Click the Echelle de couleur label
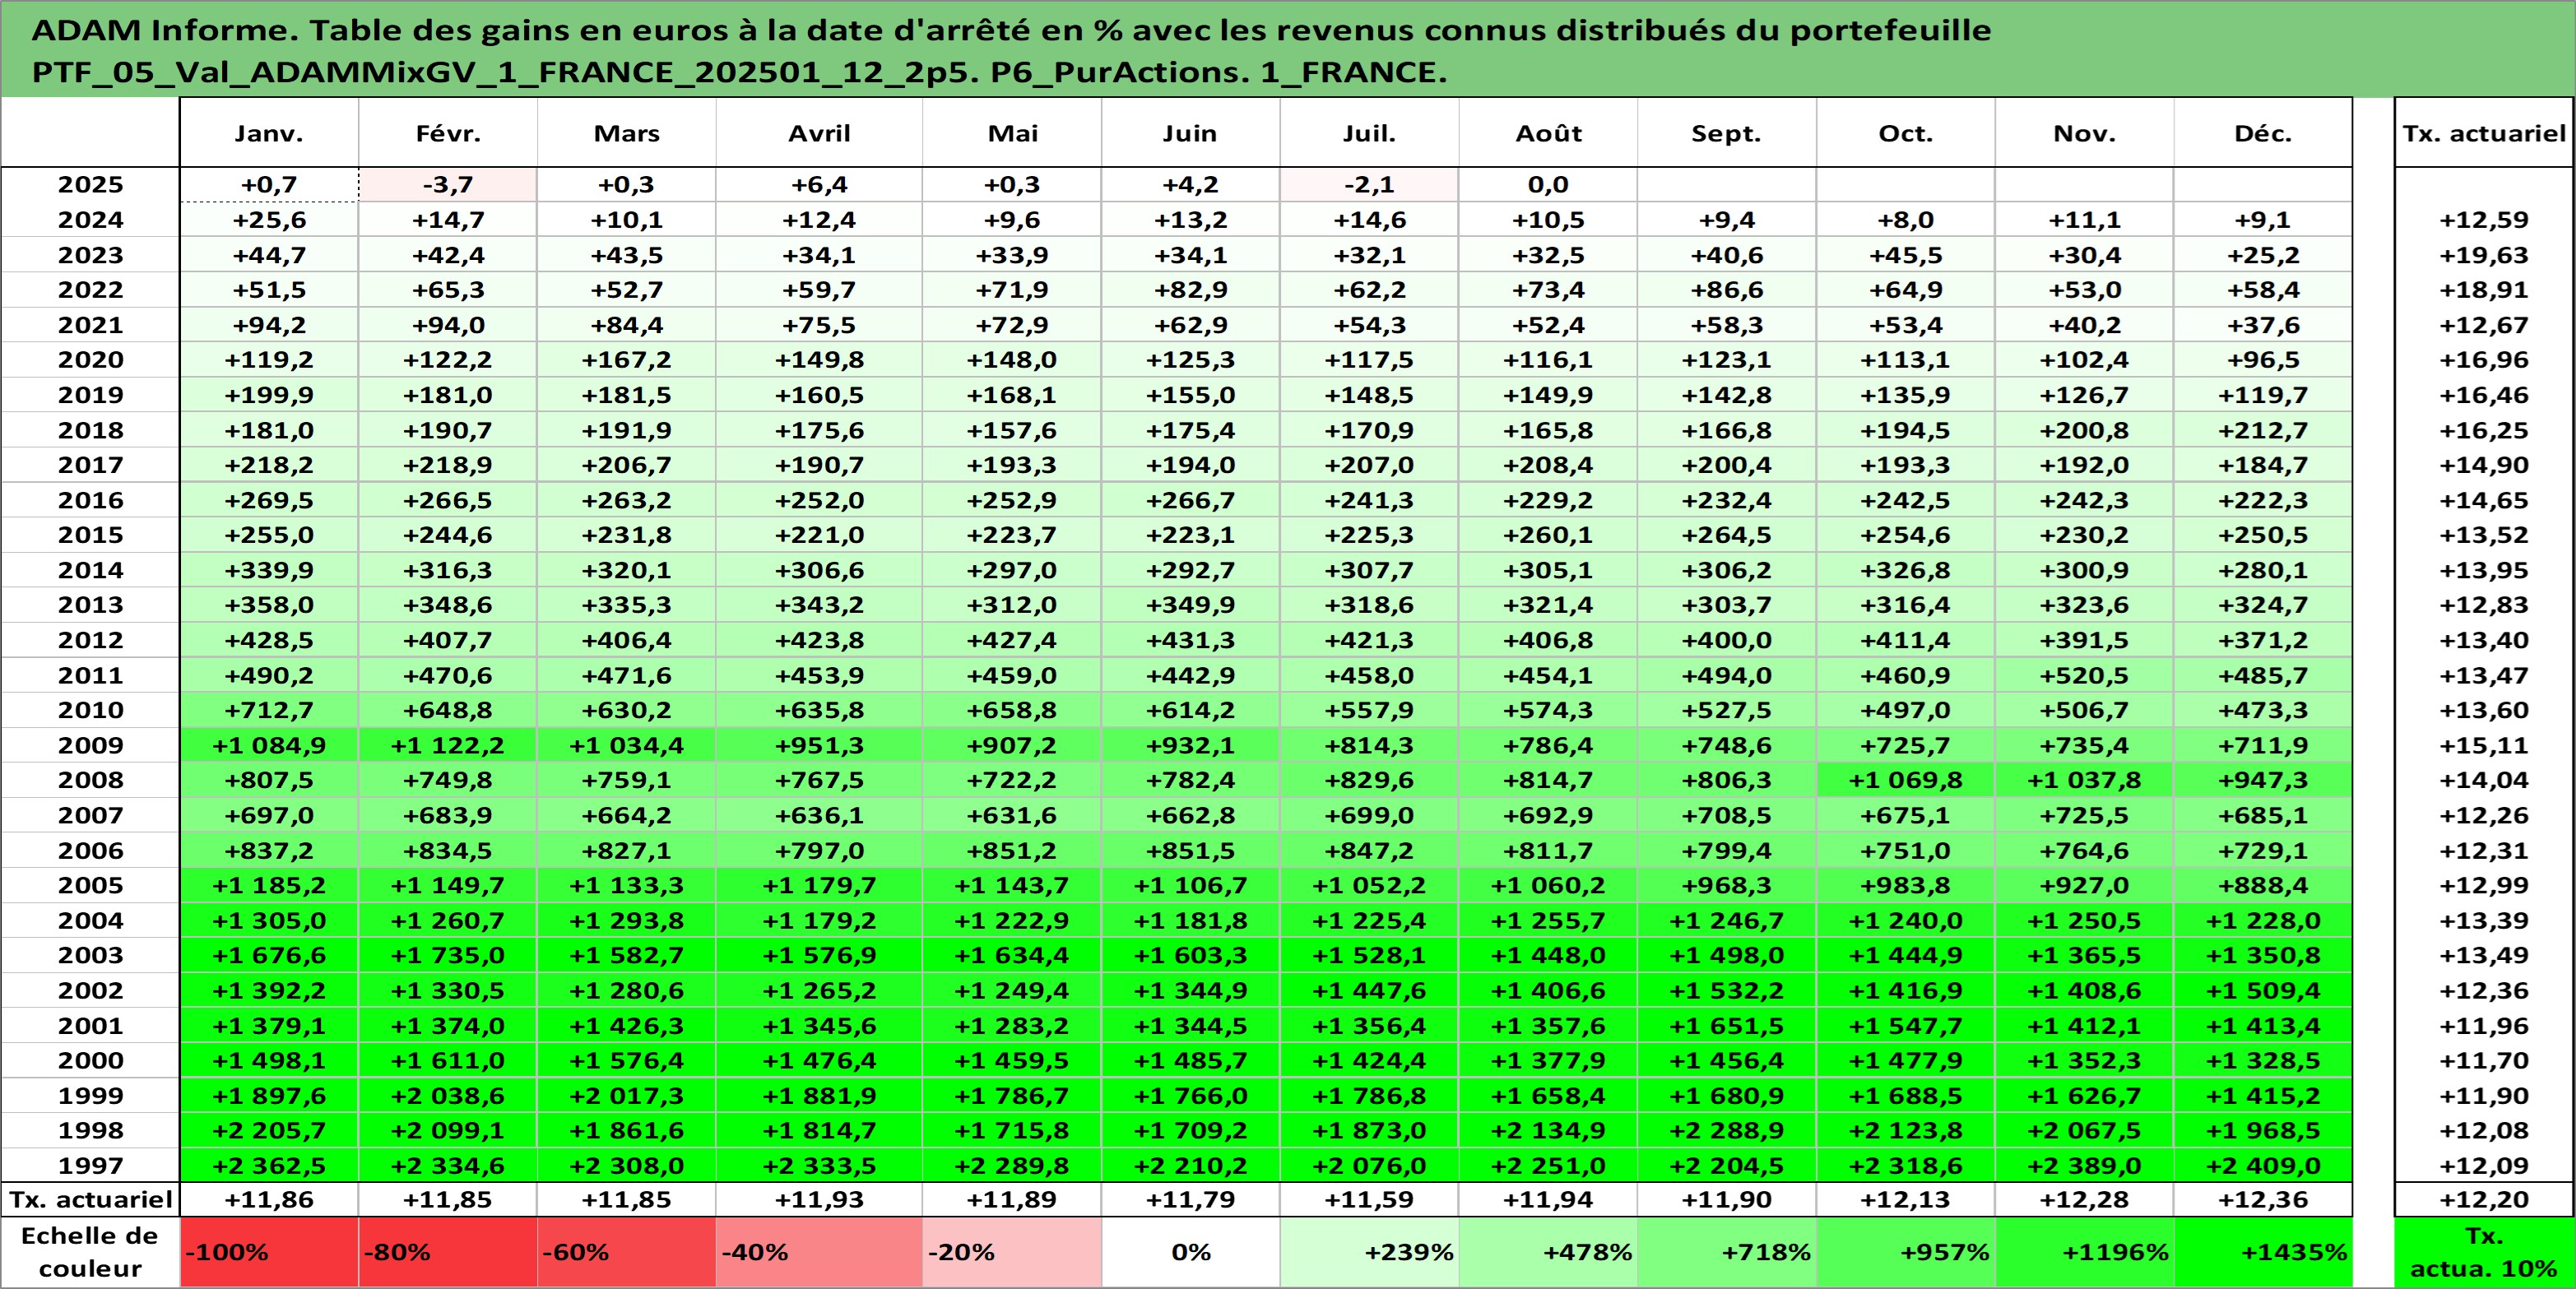This screenshot has height=1289, width=2576. (x=90, y=1252)
